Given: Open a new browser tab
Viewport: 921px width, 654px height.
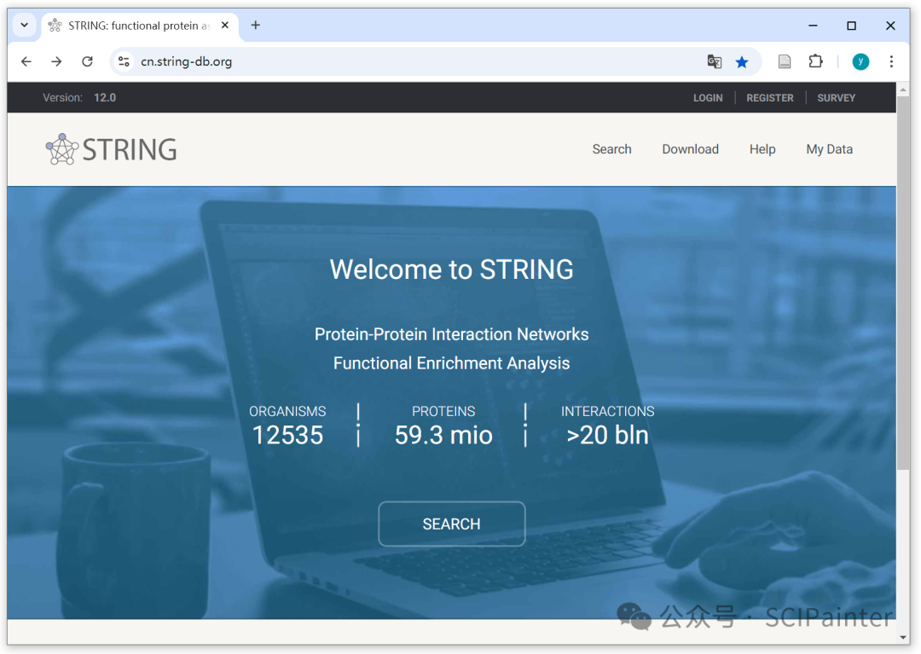Looking at the screenshot, I should [256, 26].
